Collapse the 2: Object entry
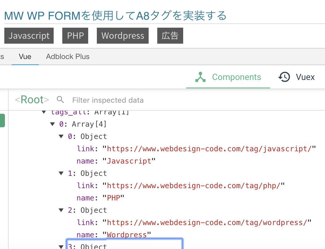Viewport: 325px width, 249px height. click(x=61, y=210)
